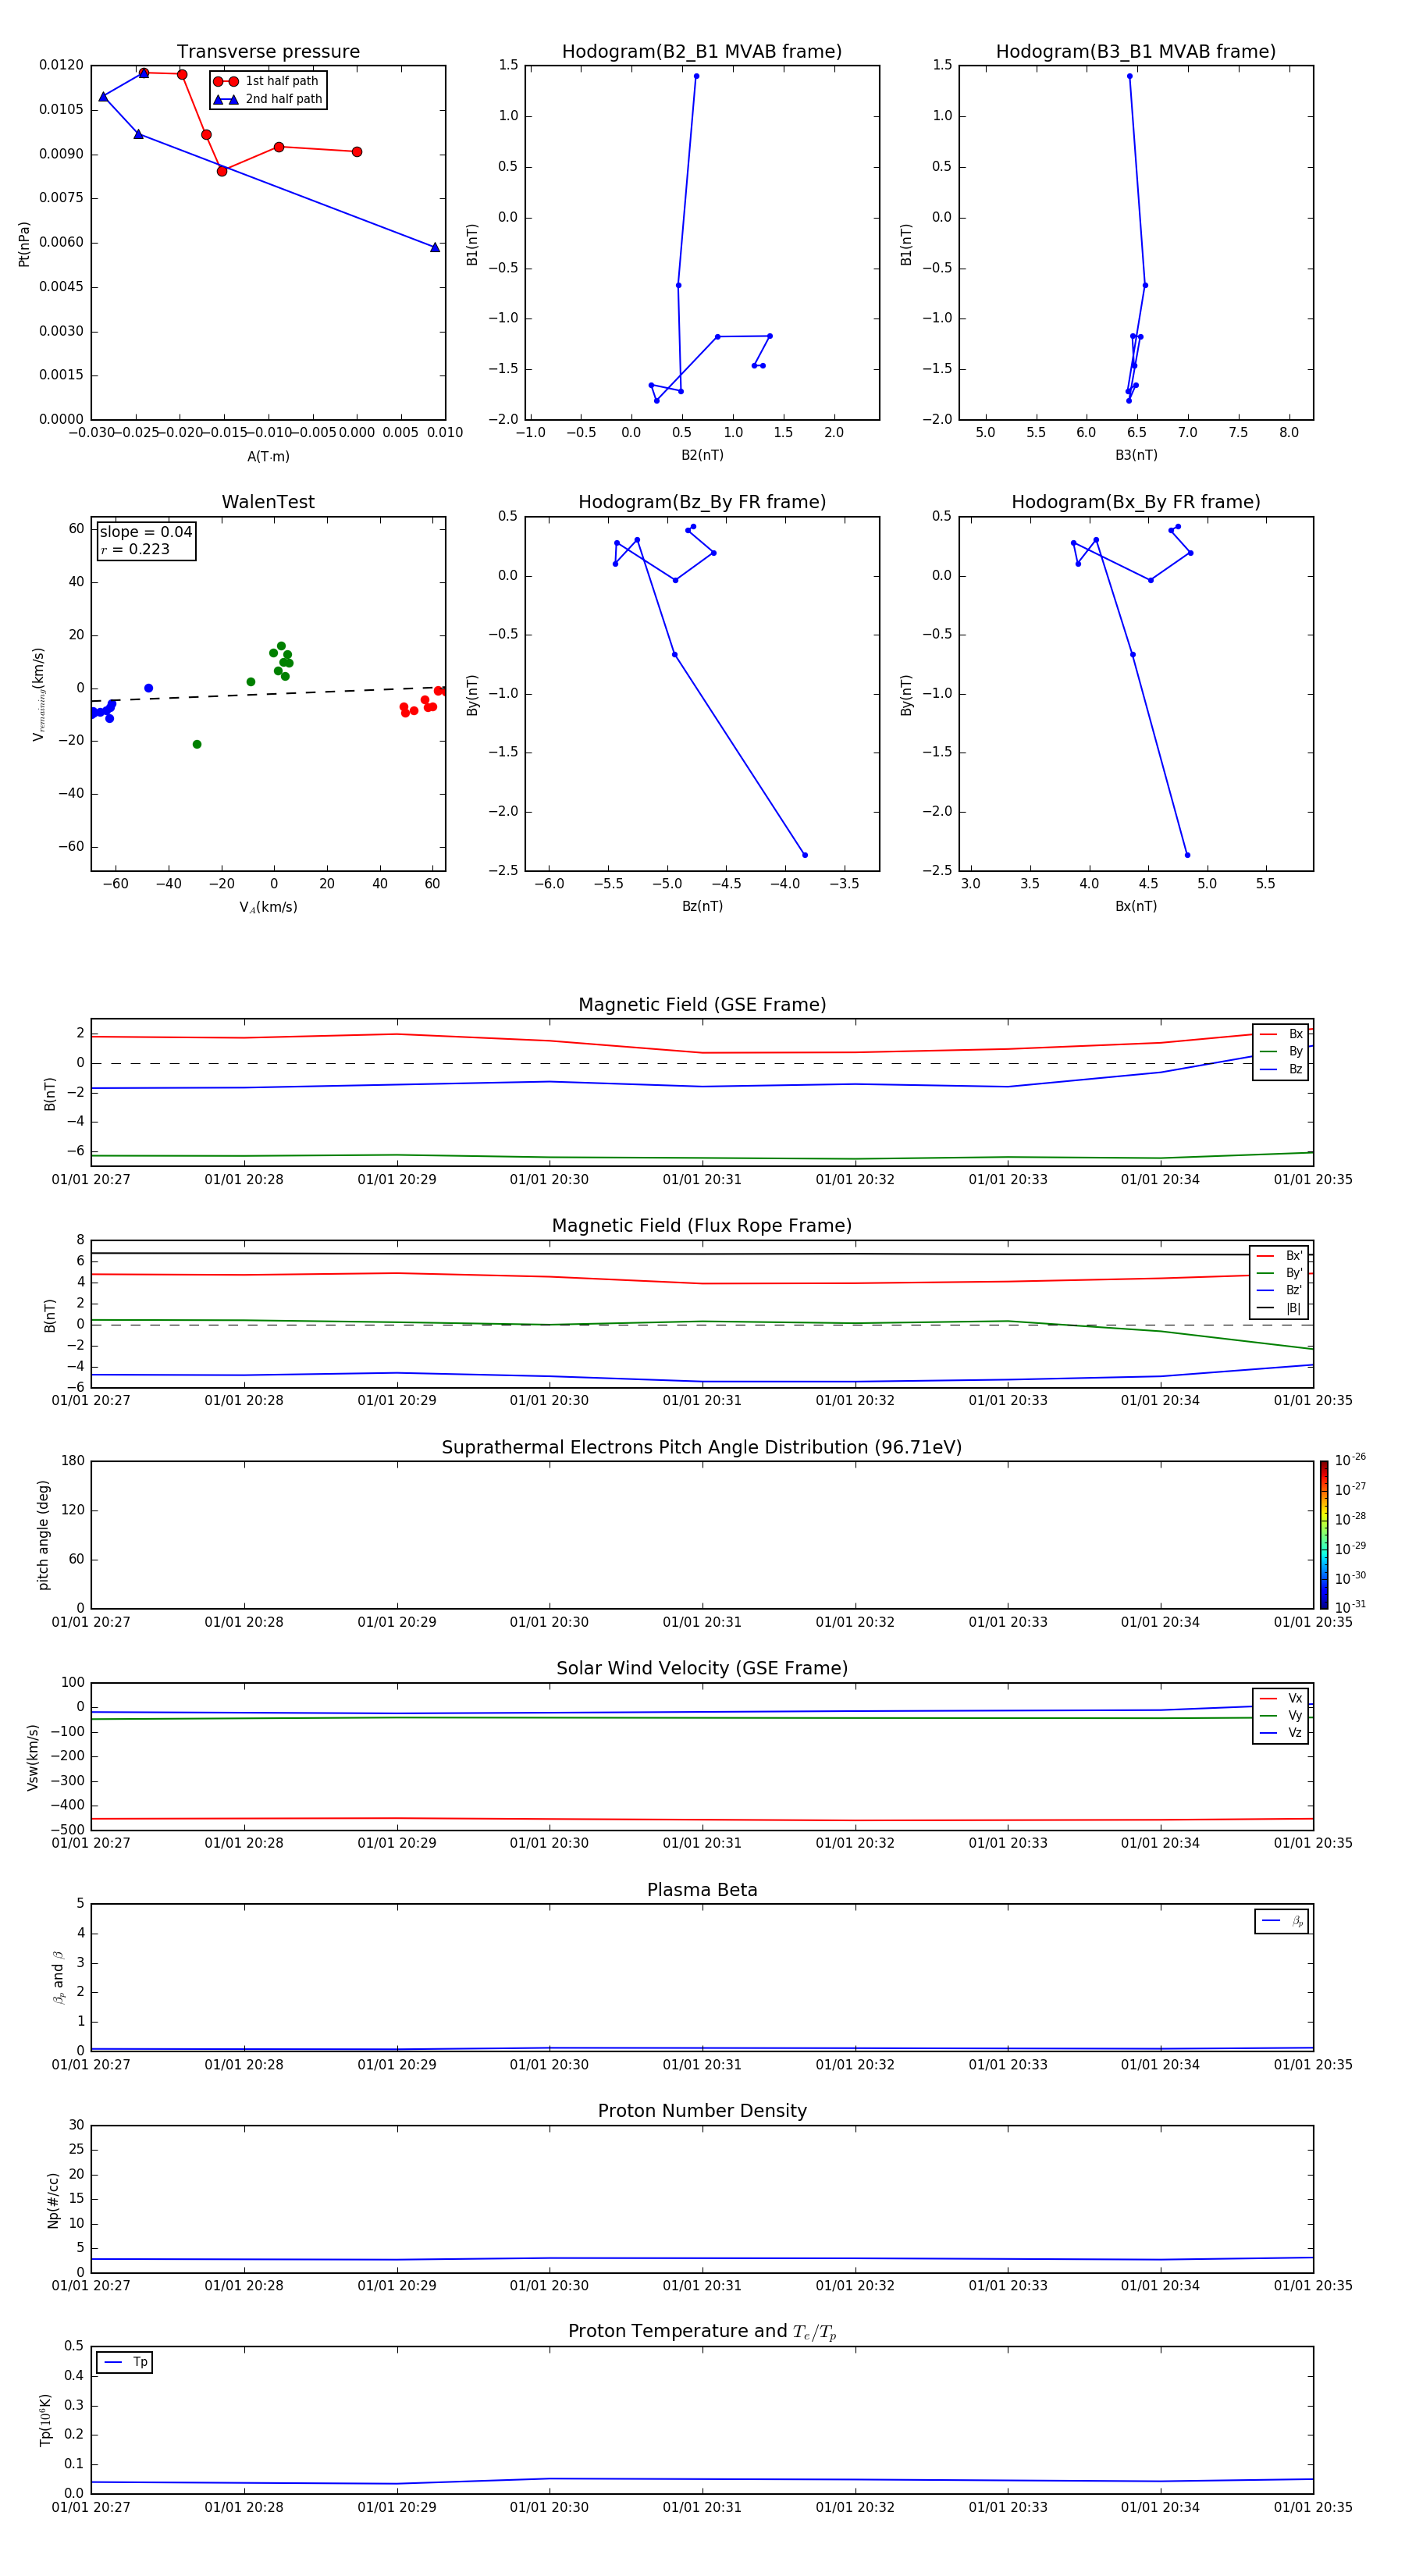Click the 'Tp' legend in Proton Temperature panel
The width and height of the screenshot is (1405, 2576).
124,2362
